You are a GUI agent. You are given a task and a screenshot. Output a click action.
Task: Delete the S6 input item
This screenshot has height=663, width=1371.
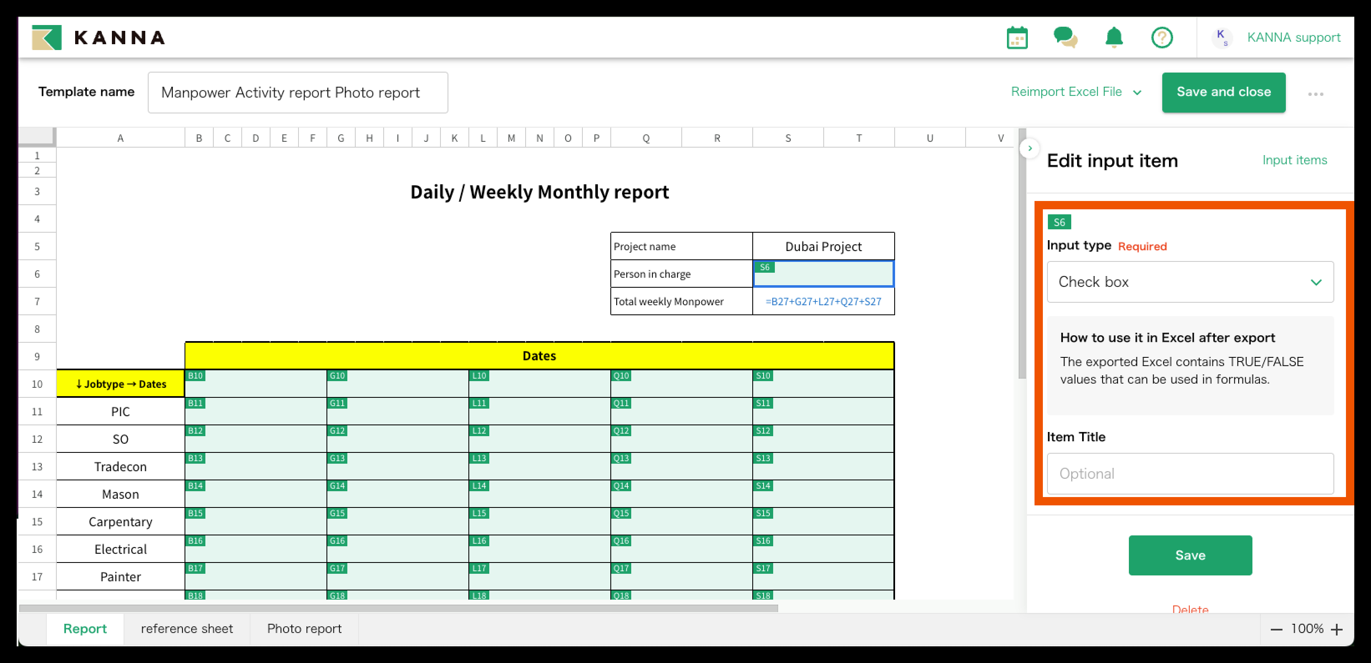[1190, 609]
